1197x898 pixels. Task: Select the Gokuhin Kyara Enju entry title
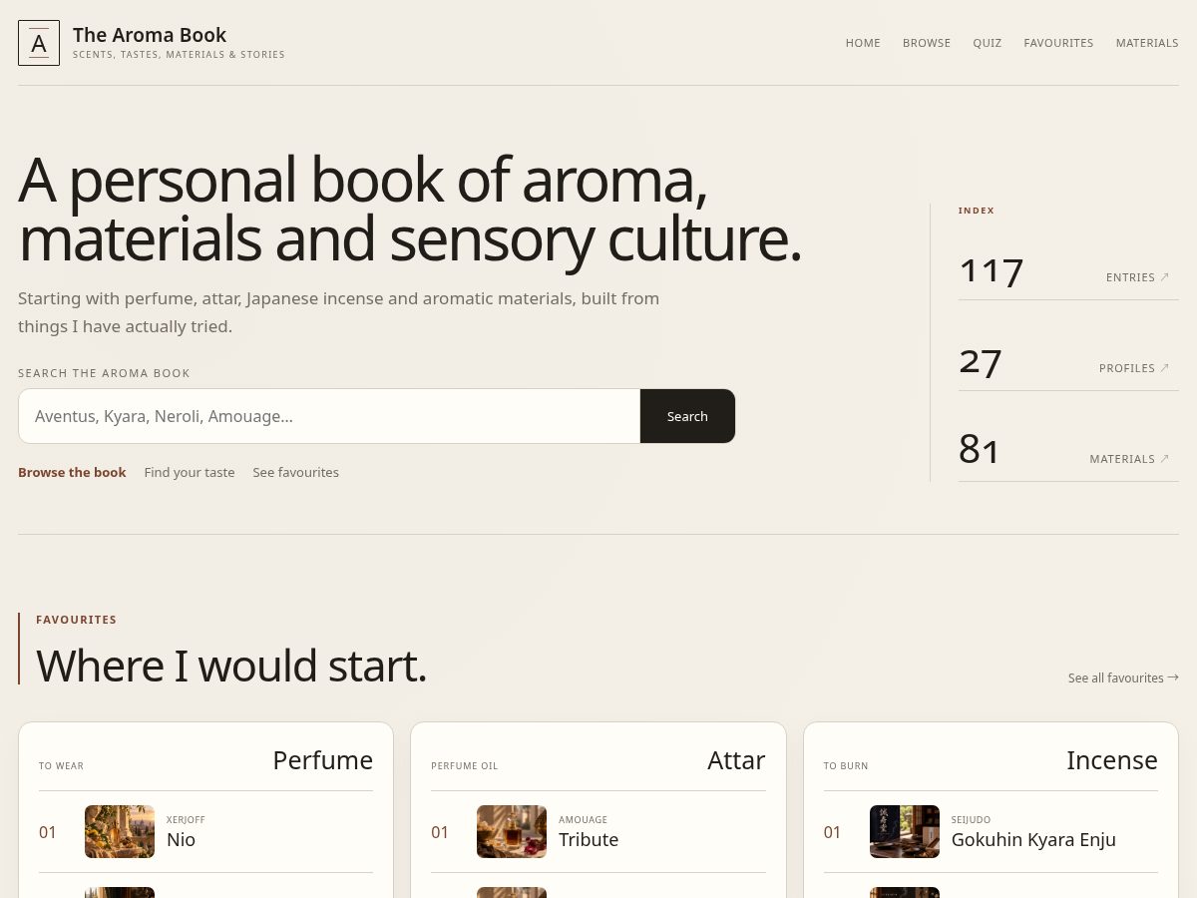pyautogui.click(x=1033, y=839)
